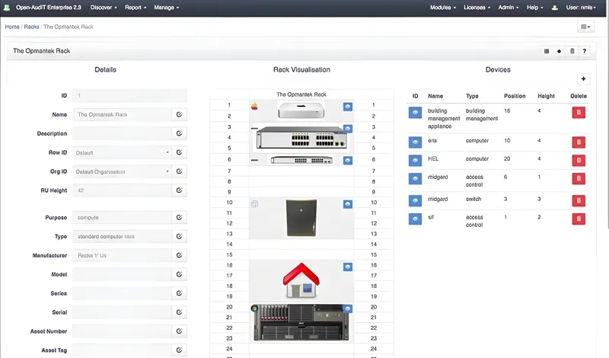Click edit icon beside Type field

(179, 236)
